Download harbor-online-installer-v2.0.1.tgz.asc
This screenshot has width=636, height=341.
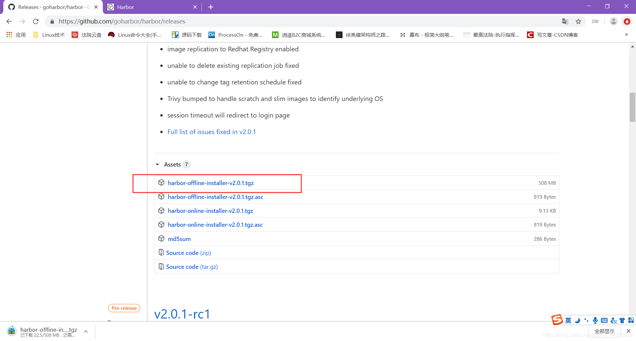[x=215, y=225]
